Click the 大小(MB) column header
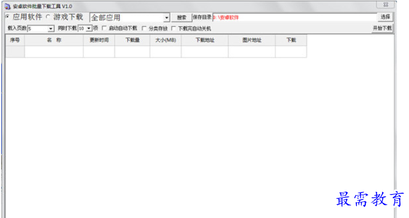This screenshot has height=218, width=409. (166, 40)
